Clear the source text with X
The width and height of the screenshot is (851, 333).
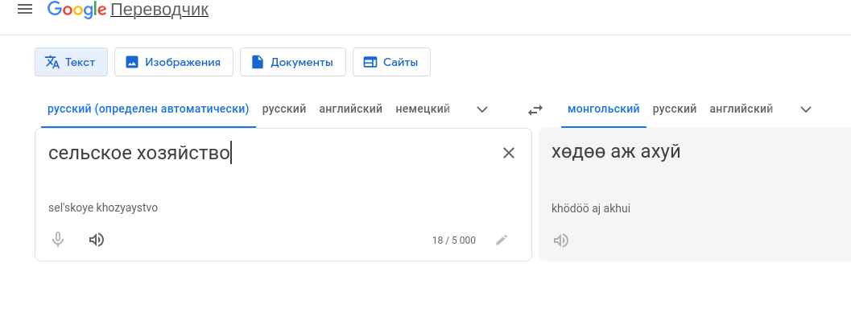(509, 153)
